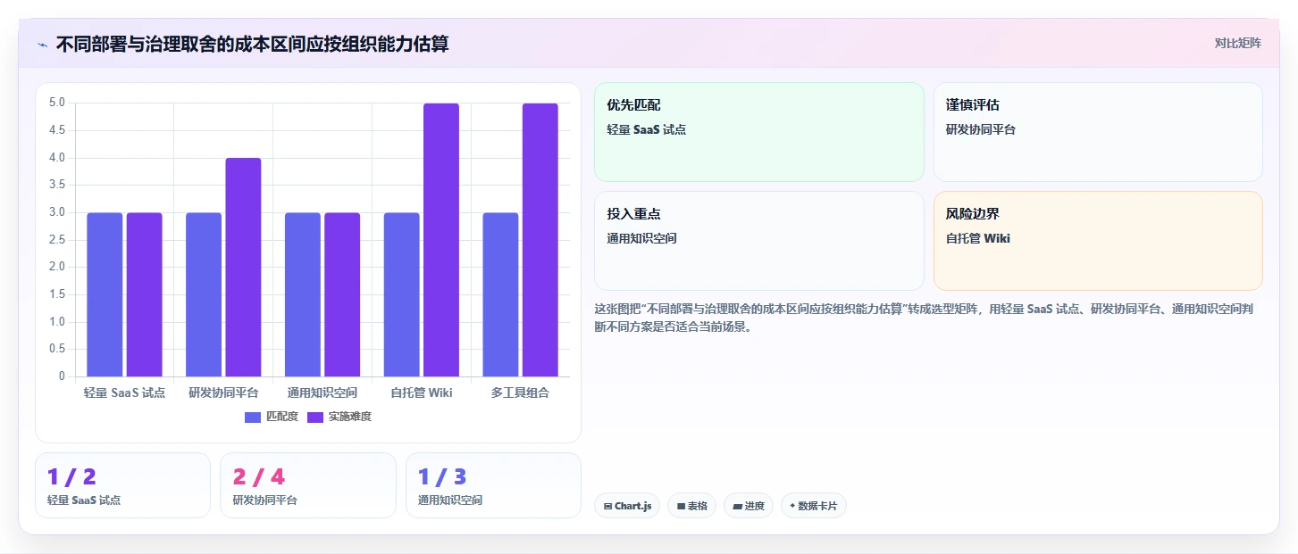Click the 多工具组合 匹配度 bar

pos(500,294)
